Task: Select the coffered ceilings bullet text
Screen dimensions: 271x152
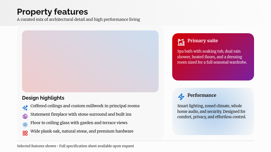Action: [x=85, y=106]
